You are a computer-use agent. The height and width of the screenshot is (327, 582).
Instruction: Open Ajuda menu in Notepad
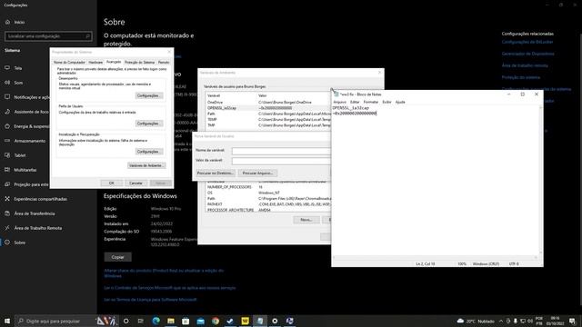coord(400,102)
